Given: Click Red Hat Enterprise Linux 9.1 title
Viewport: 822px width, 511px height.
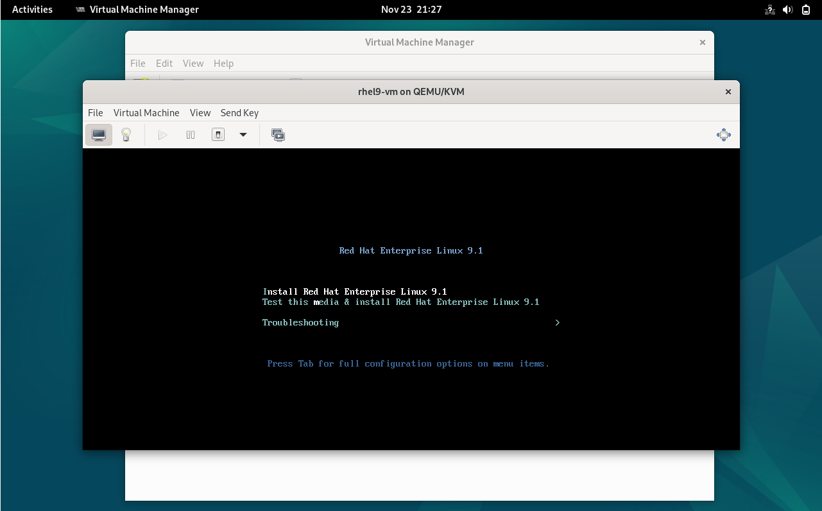Looking at the screenshot, I should tap(411, 251).
